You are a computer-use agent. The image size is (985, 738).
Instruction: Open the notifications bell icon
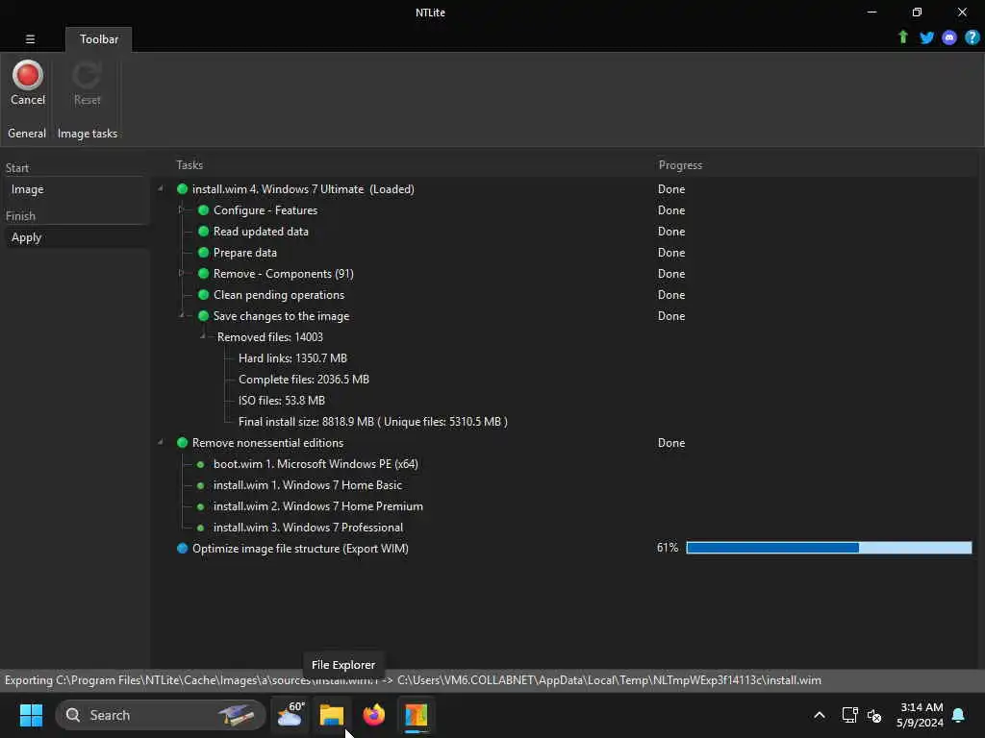(959, 715)
